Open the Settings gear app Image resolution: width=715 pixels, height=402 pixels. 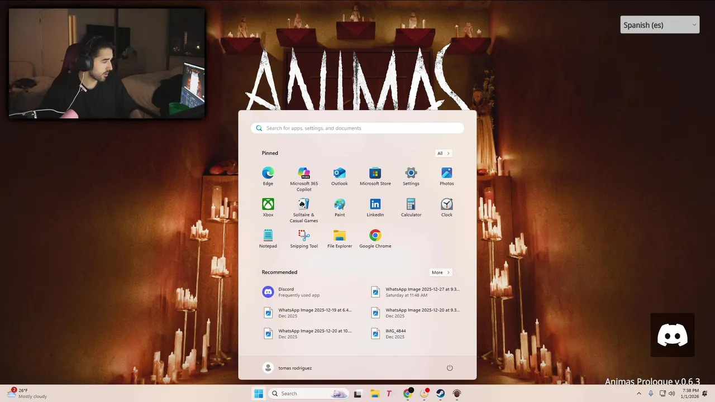(411, 176)
